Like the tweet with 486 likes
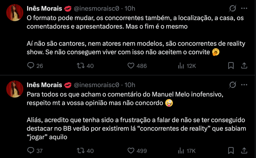 131,66
